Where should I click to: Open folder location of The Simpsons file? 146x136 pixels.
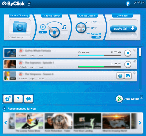click(128, 76)
